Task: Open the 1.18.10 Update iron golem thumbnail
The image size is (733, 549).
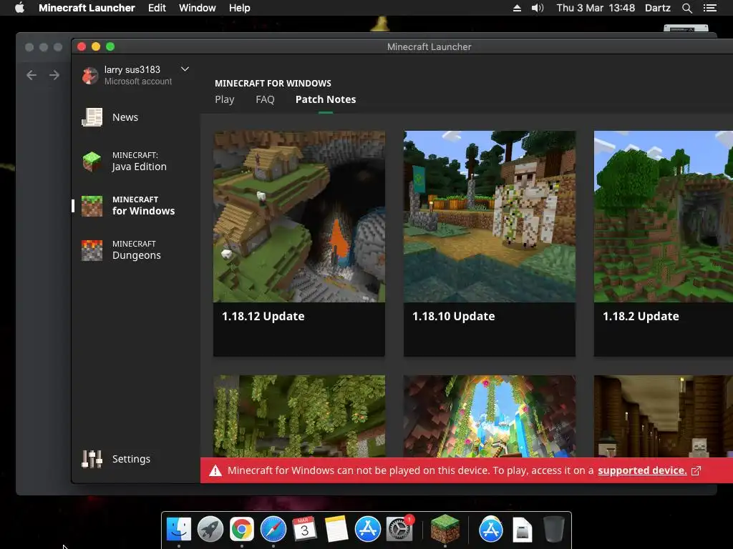Action: pyautogui.click(x=490, y=217)
